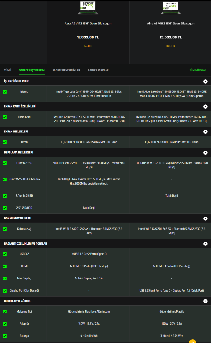Collapse the DEPOLAMA ÖZELLİKLERİ section

[205, 153]
